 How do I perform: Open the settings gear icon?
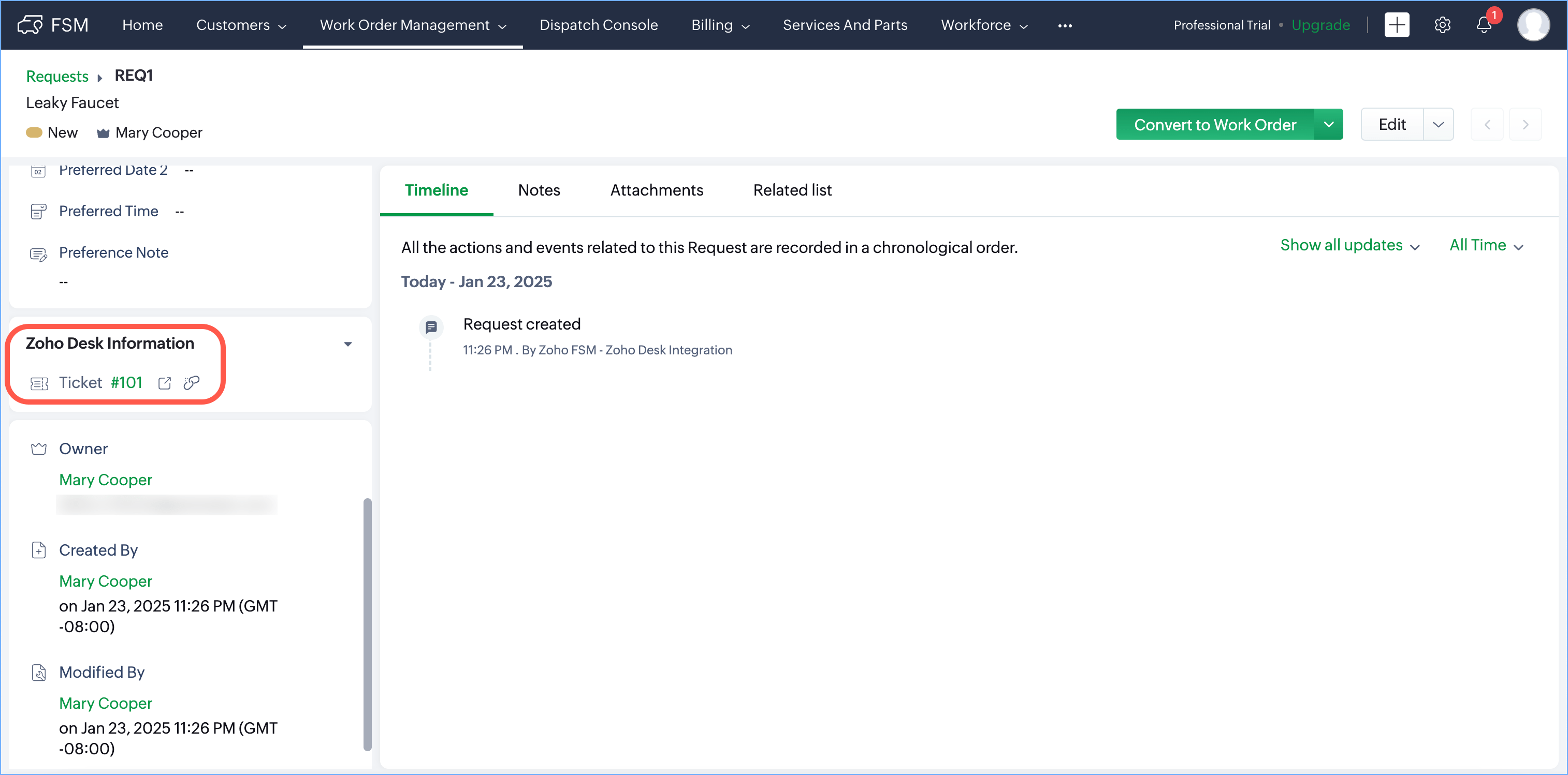coord(1442,25)
